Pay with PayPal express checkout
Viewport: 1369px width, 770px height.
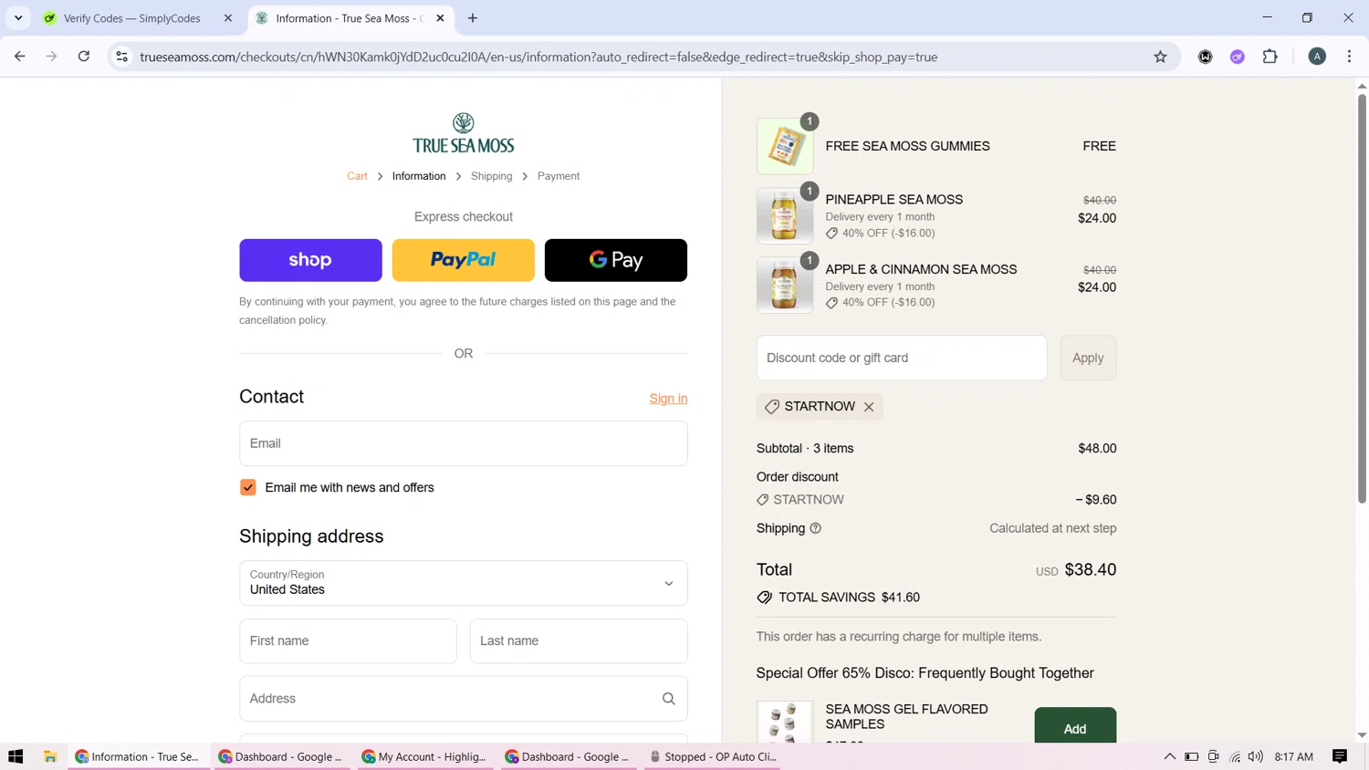click(463, 260)
